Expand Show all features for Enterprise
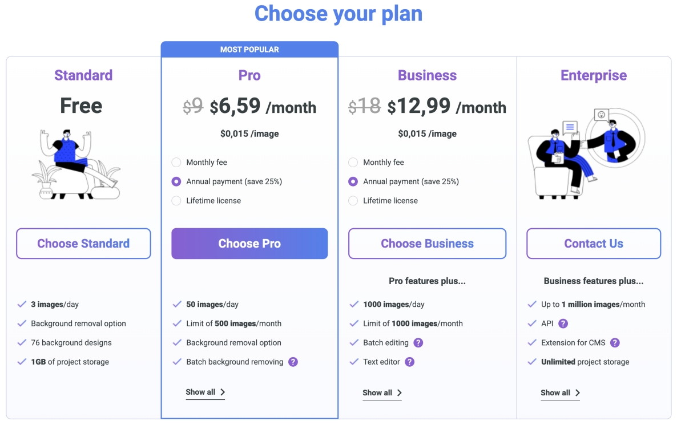Viewport: 685px width, 433px height. 560,393
